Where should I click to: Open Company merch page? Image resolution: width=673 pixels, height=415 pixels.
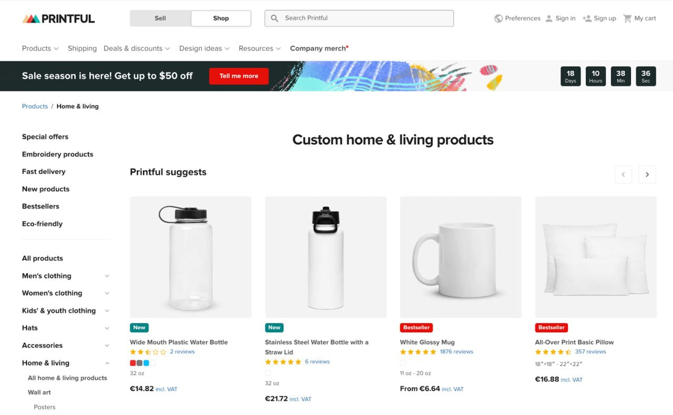click(319, 48)
